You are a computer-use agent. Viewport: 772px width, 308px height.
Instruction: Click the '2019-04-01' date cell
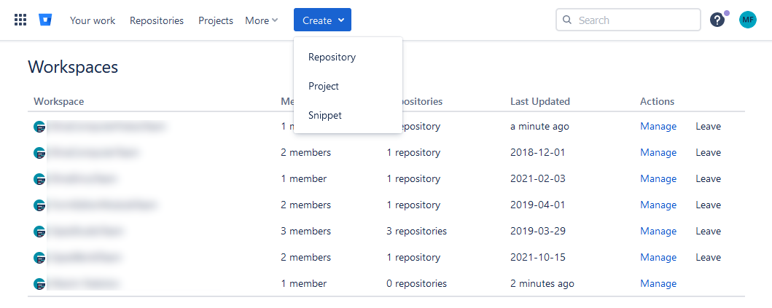coord(538,205)
